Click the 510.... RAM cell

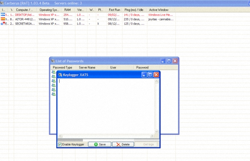[68, 19]
